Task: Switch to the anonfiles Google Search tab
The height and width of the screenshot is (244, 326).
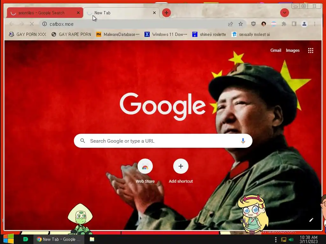Action: point(45,13)
